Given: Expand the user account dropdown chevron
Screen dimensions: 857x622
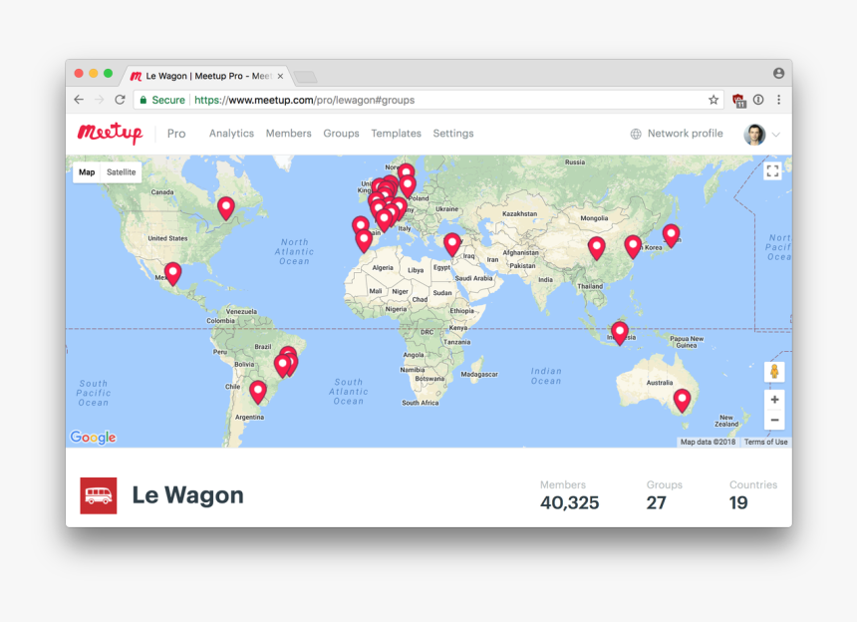Looking at the screenshot, I should (x=775, y=135).
